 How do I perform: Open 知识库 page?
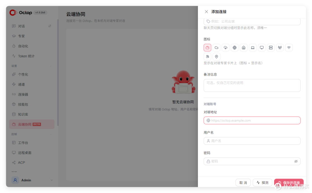tap(32, 114)
